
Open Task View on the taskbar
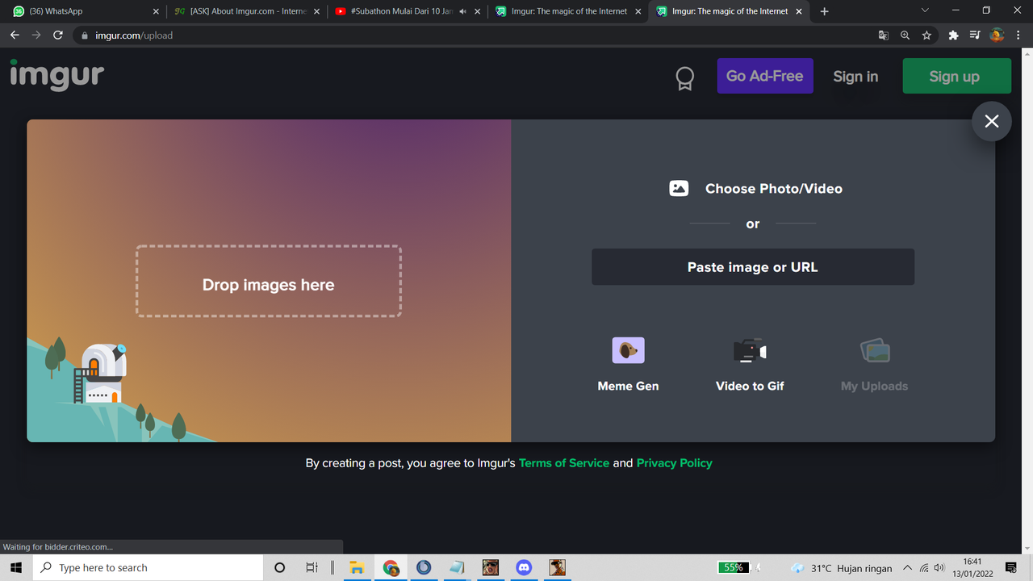[x=312, y=567]
